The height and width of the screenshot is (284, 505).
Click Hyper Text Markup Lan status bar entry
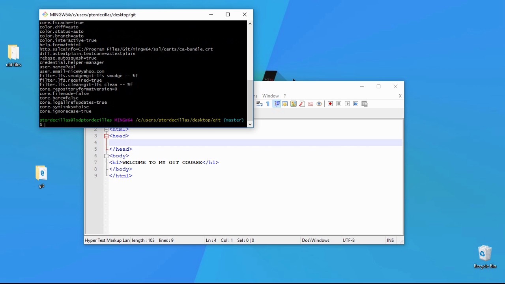click(107, 240)
